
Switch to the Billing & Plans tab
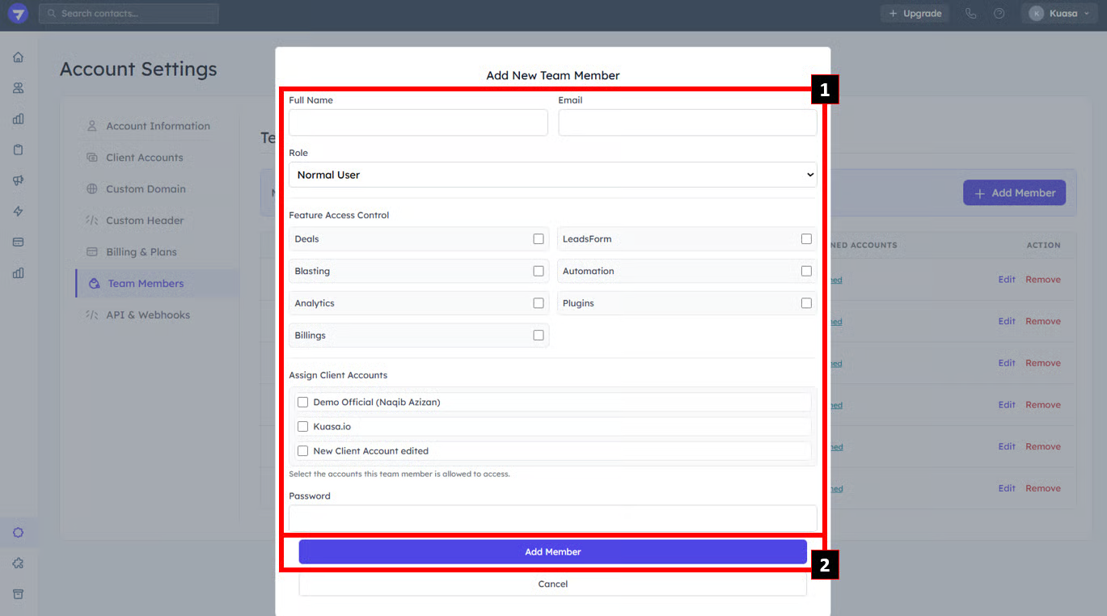point(142,252)
